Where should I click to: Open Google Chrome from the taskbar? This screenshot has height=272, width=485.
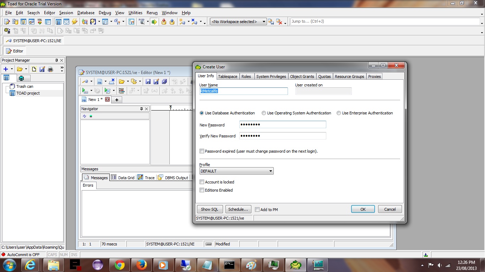point(120,265)
